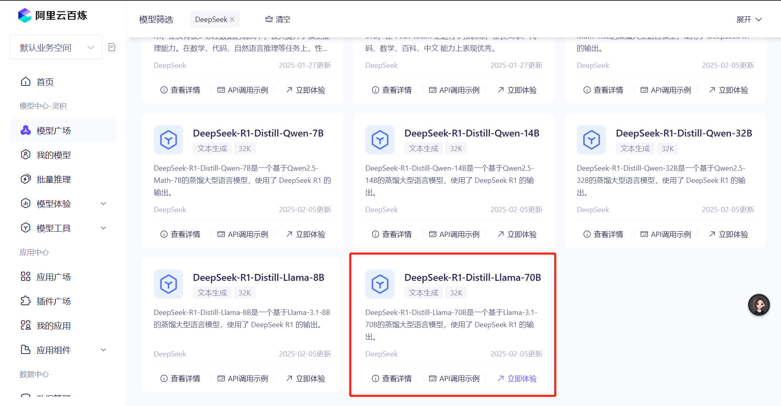Image resolution: width=781 pixels, height=406 pixels.
Task: Click the 模型体验 icon
Action: tap(26, 203)
